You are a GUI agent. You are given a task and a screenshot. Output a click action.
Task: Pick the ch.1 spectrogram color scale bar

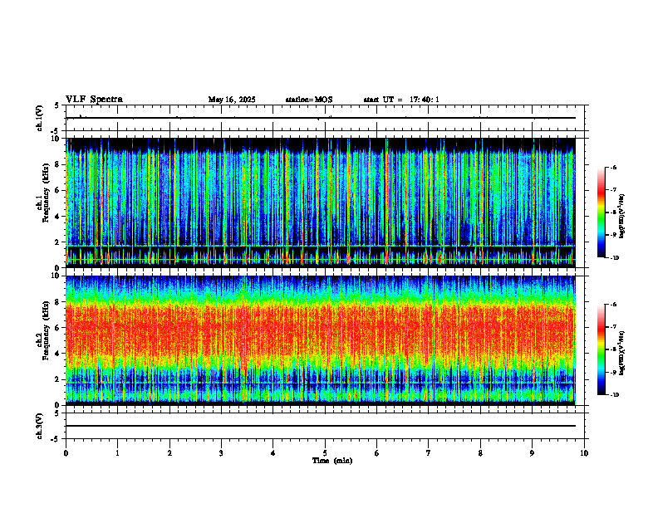[601, 212]
